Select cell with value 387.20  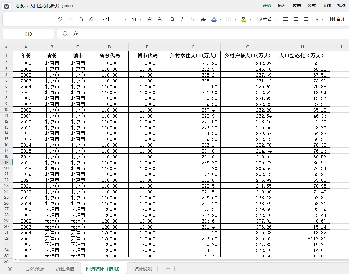[193, 215]
